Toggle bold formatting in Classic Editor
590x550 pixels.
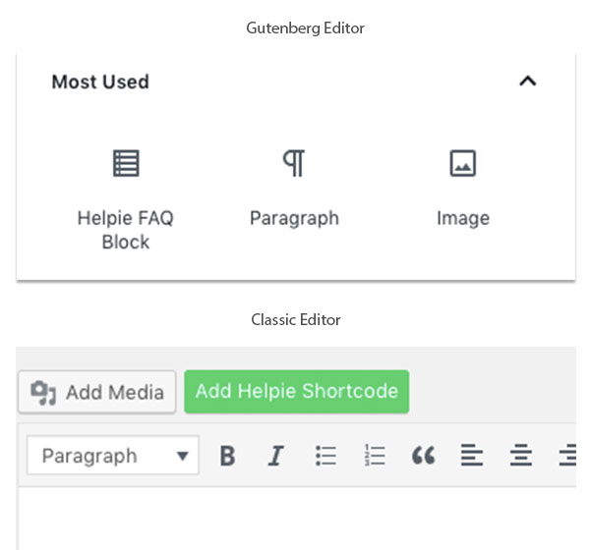click(227, 456)
